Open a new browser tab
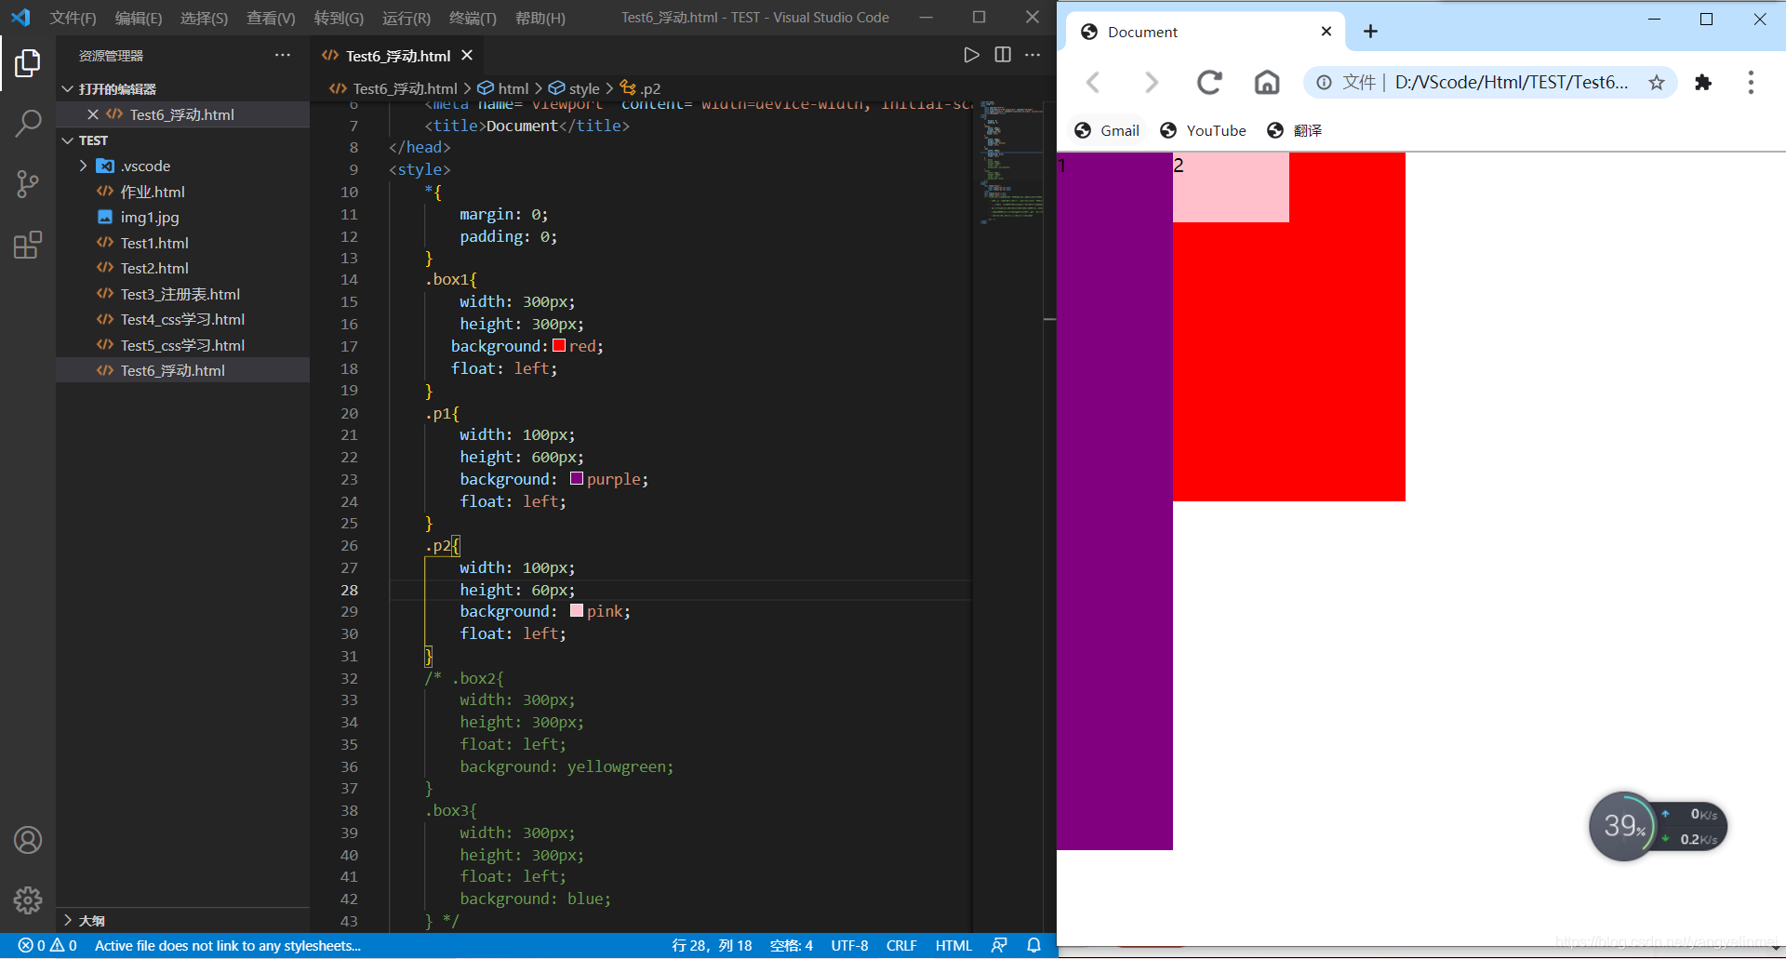The height and width of the screenshot is (959, 1786). [x=1370, y=32]
